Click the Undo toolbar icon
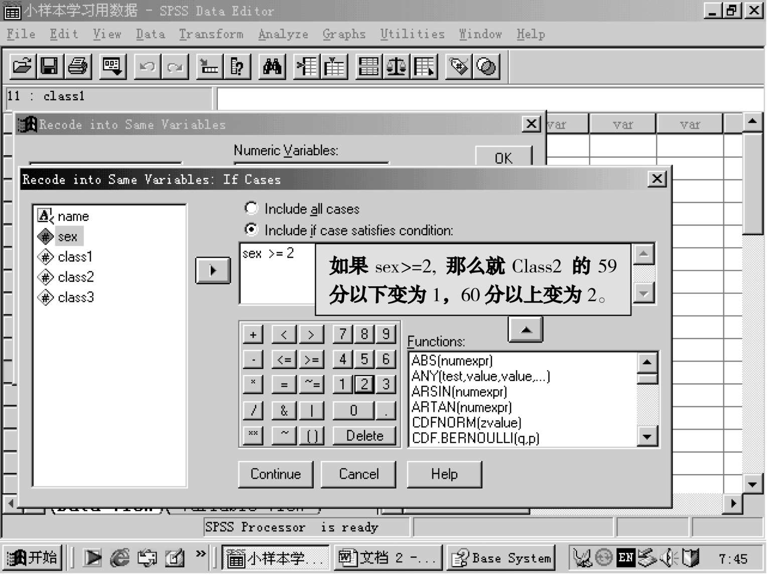The image size is (771, 579). point(148,66)
